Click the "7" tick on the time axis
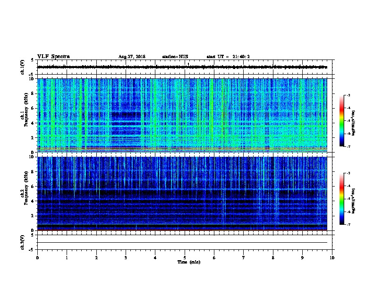Image resolution: width=374 pixels, height=289 pixels. 244,258
